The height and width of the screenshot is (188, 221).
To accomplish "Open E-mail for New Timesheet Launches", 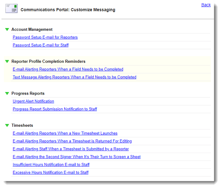I will [65, 133].
